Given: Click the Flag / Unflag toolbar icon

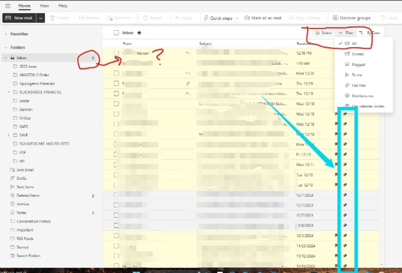Looking at the screenshot, I should tap(291, 18).
